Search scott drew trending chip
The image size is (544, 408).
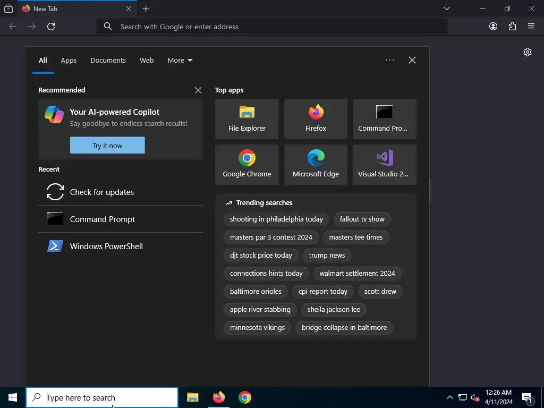coord(380,292)
